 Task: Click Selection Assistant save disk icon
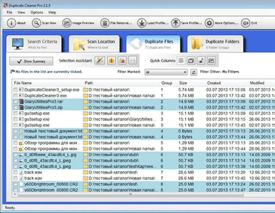coord(133,61)
